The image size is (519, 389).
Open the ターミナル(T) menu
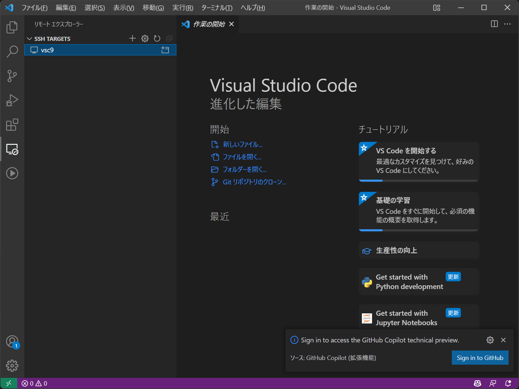(x=217, y=8)
